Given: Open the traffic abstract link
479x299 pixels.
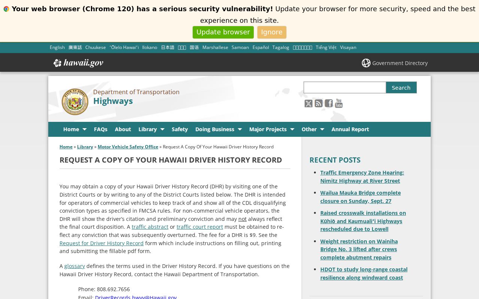Looking at the screenshot, I should (x=150, y=227).
